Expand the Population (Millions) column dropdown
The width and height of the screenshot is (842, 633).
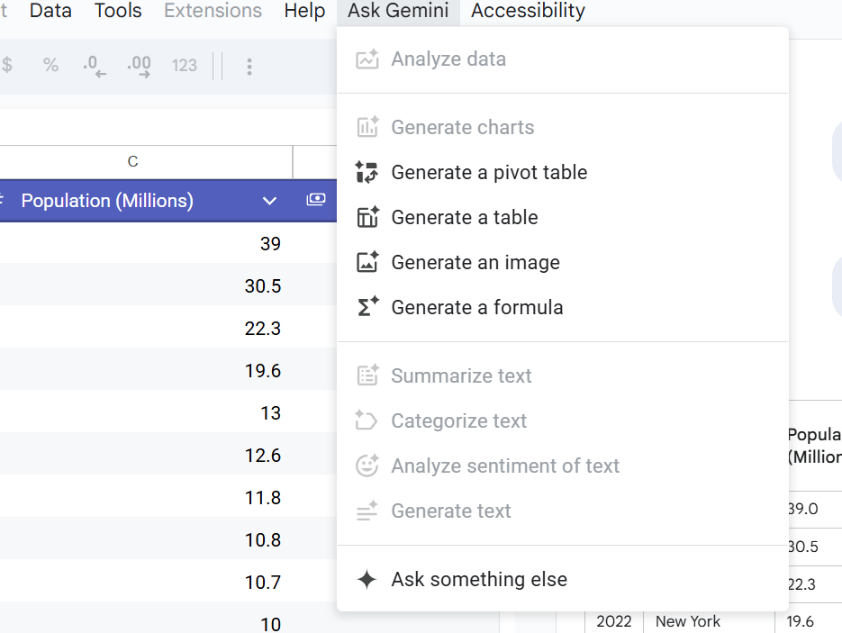click(x=269, y=201)
